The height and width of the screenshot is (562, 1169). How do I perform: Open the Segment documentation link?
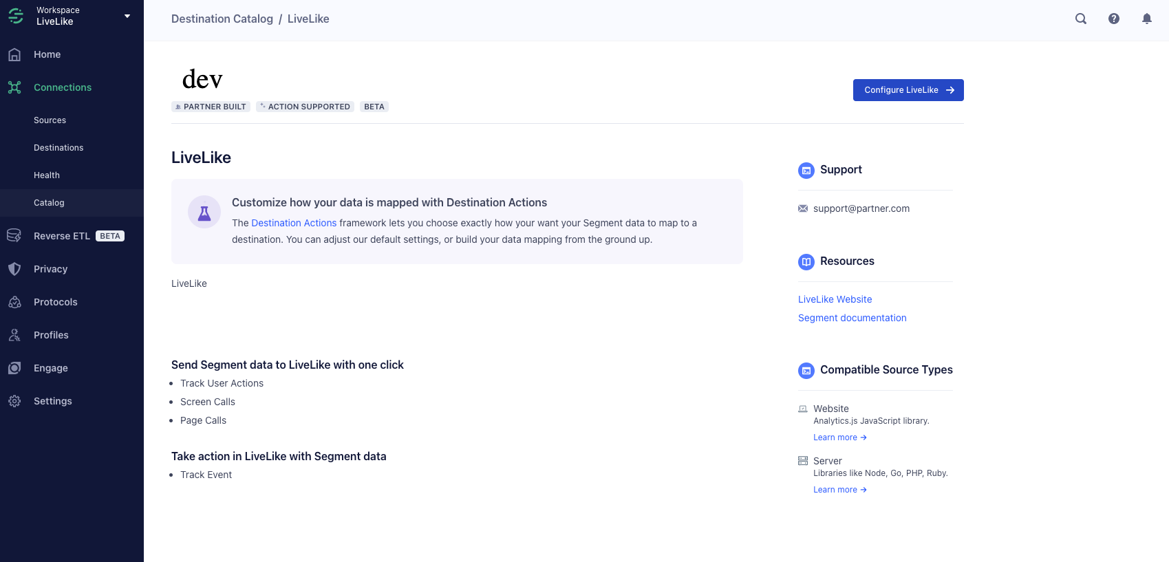pos(852,318)
